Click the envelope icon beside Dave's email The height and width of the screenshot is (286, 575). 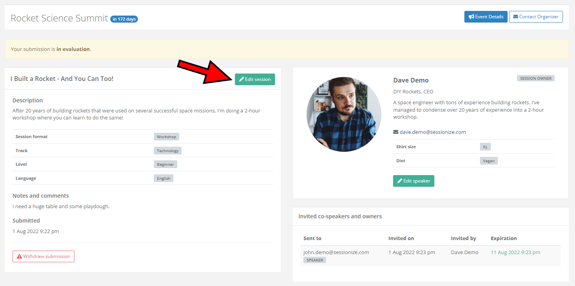tap(395, 132)
